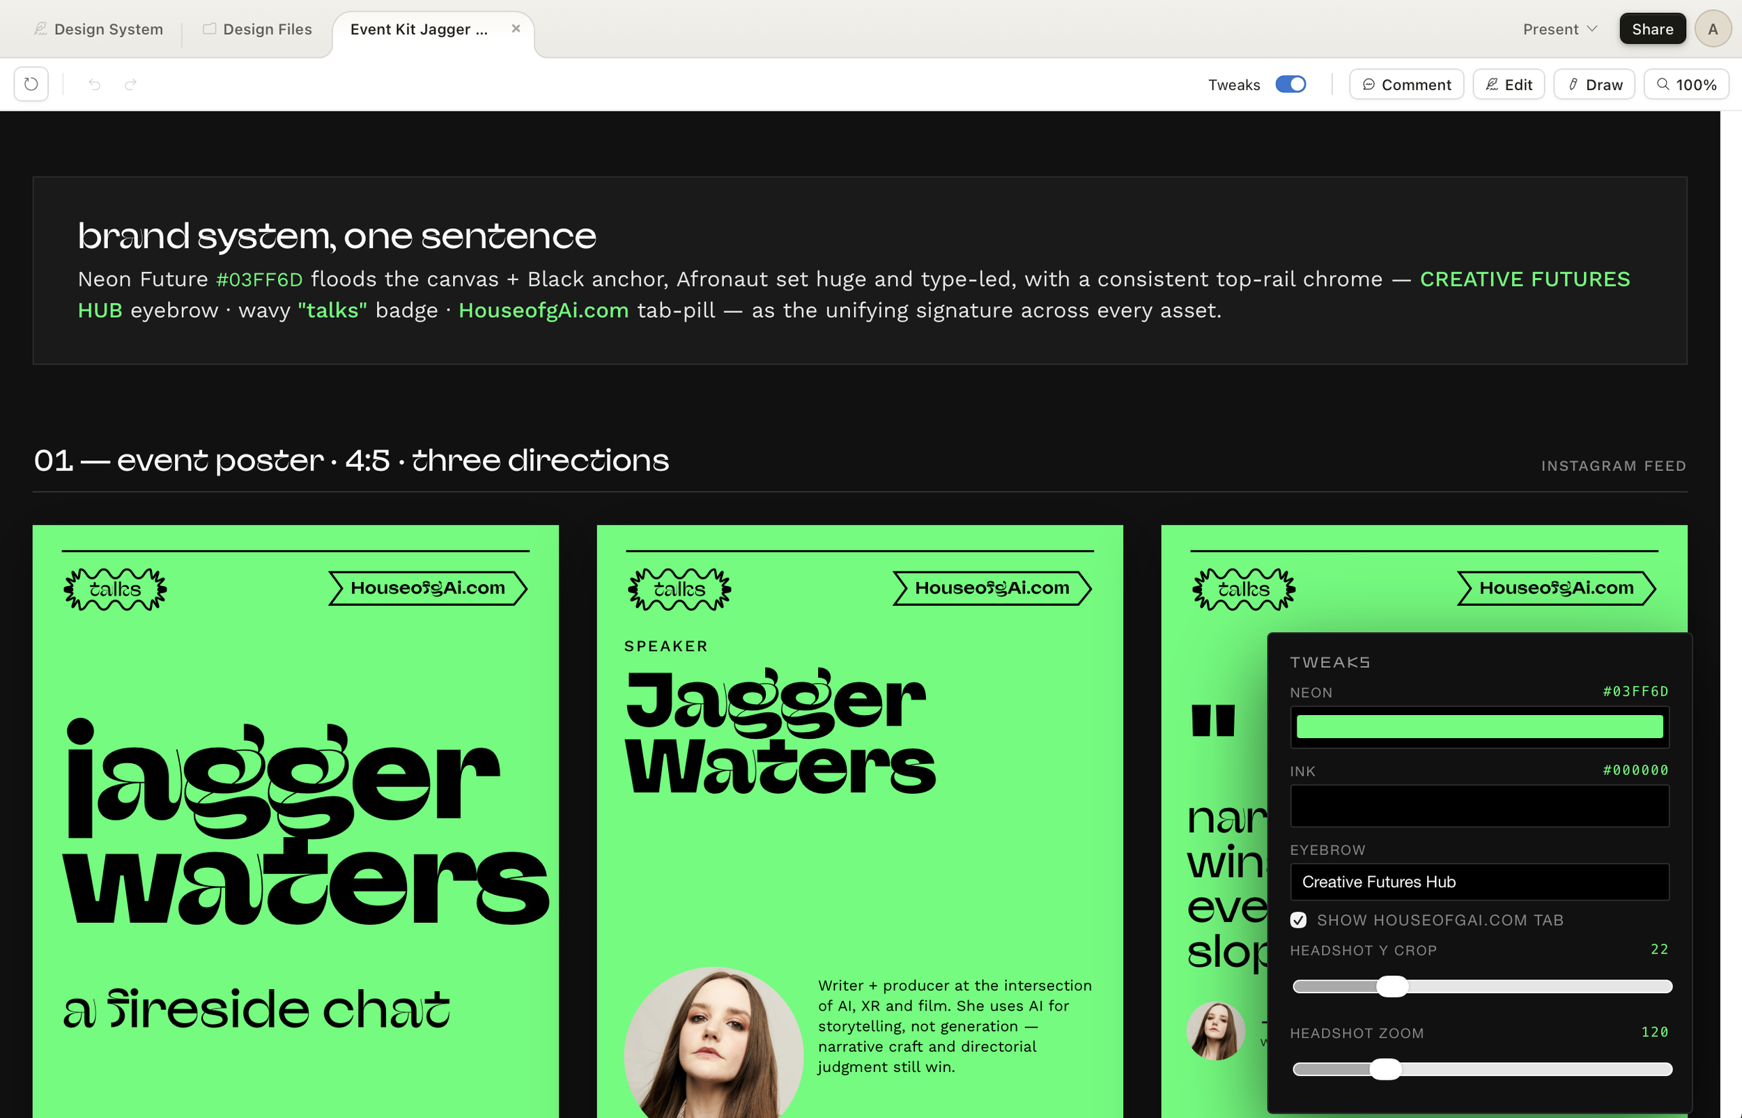Open the user avatar A
The image size is (1742, 1118).
tap(1712, 29)
